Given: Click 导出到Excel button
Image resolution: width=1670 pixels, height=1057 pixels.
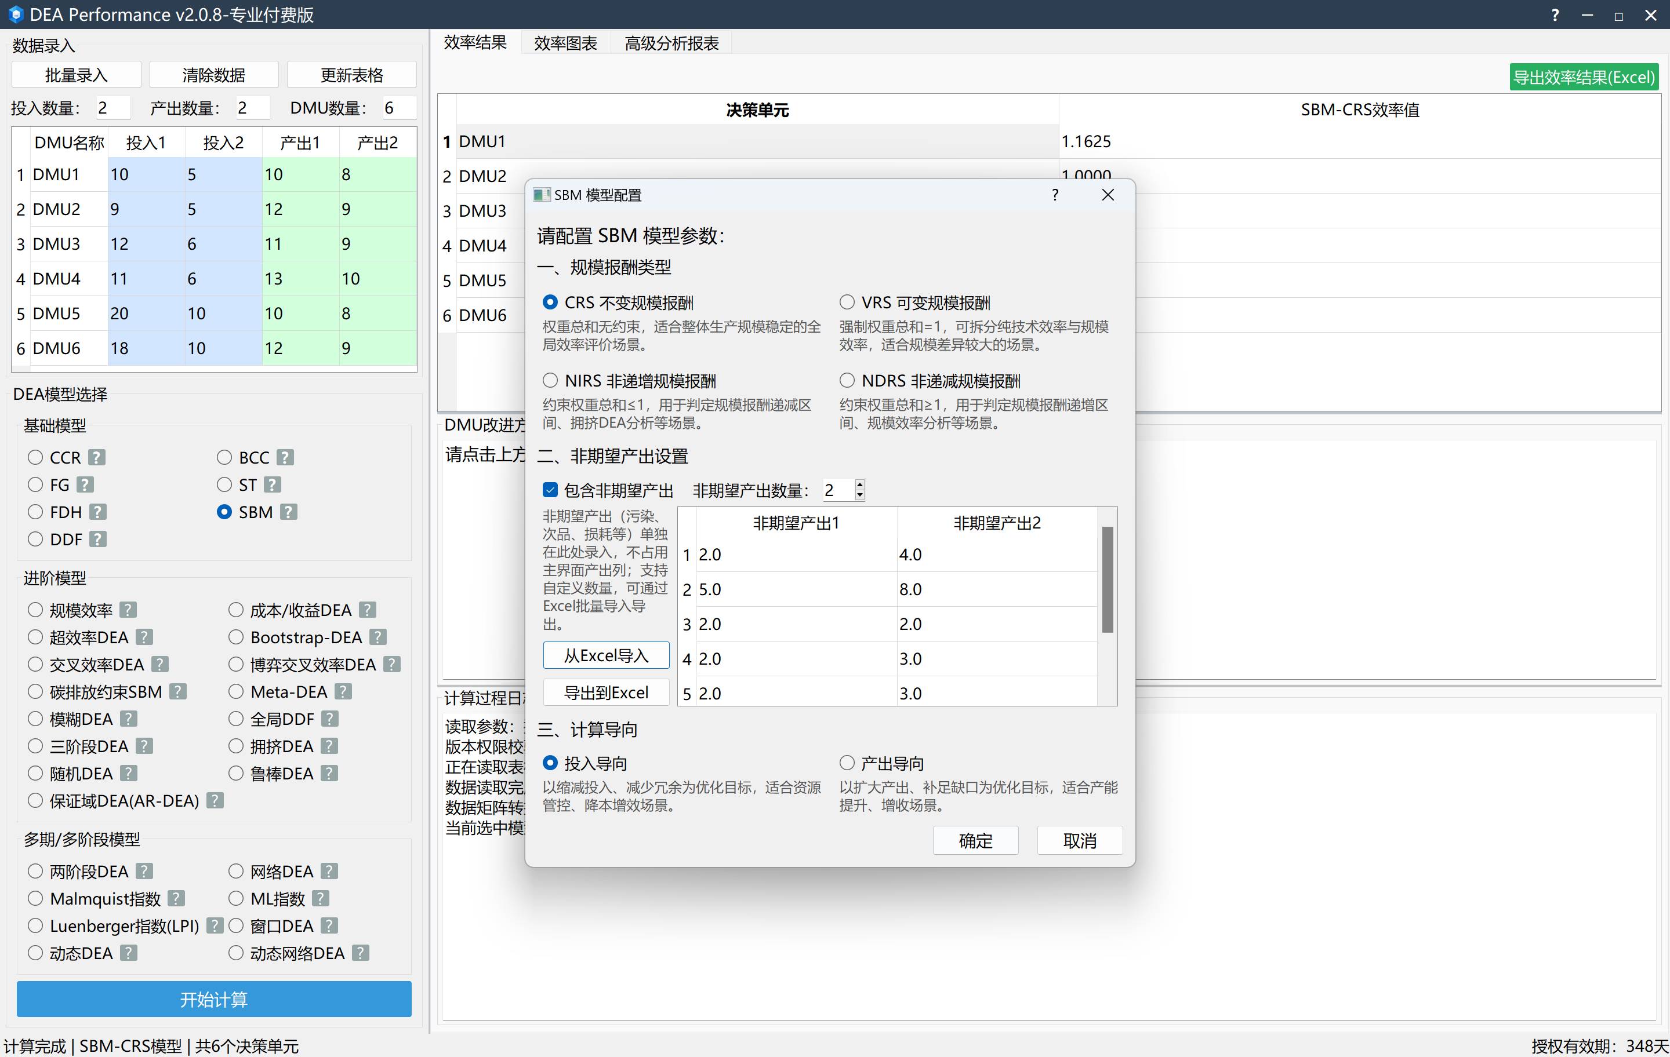Looking at the screenshot, I should pos(606,692).
